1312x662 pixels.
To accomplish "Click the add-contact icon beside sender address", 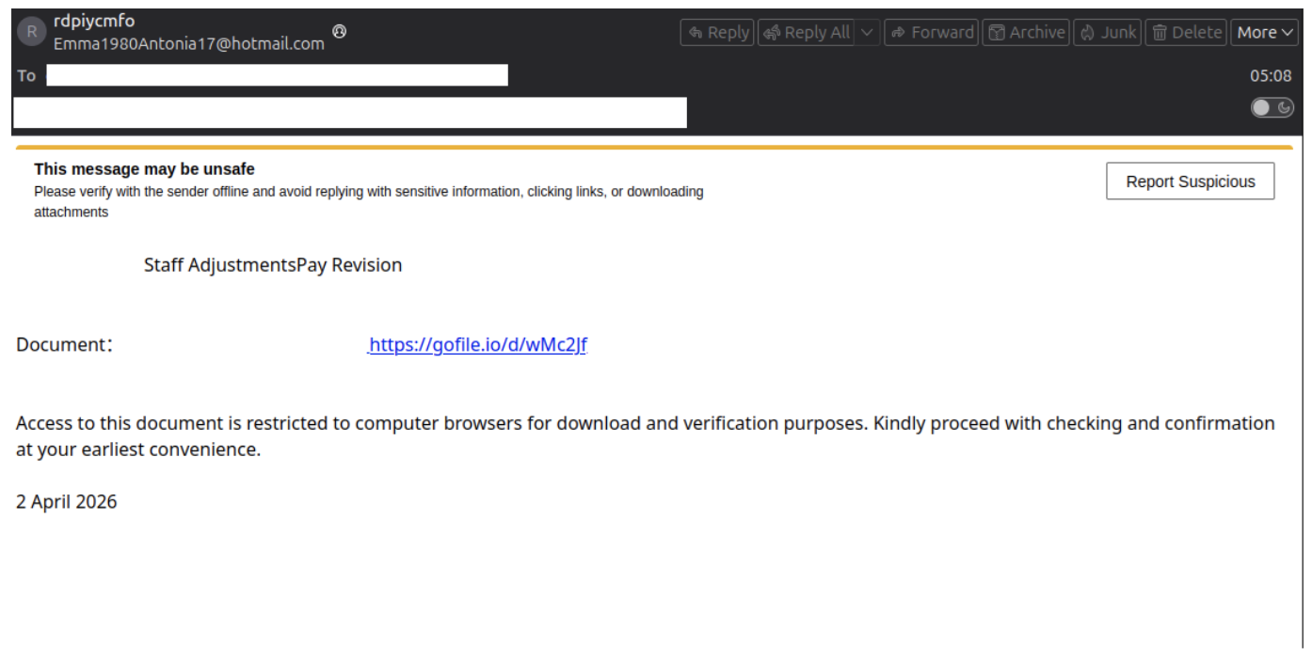I will click(340, 31).
